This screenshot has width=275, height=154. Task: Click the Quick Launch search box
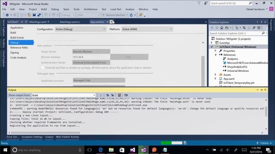[x=231, y=3]
